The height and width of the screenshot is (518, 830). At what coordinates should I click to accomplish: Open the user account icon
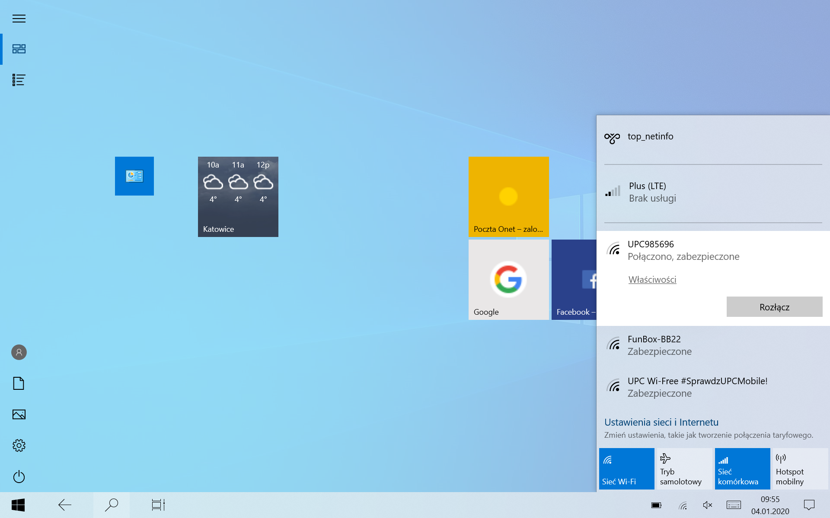pos(19,352)
